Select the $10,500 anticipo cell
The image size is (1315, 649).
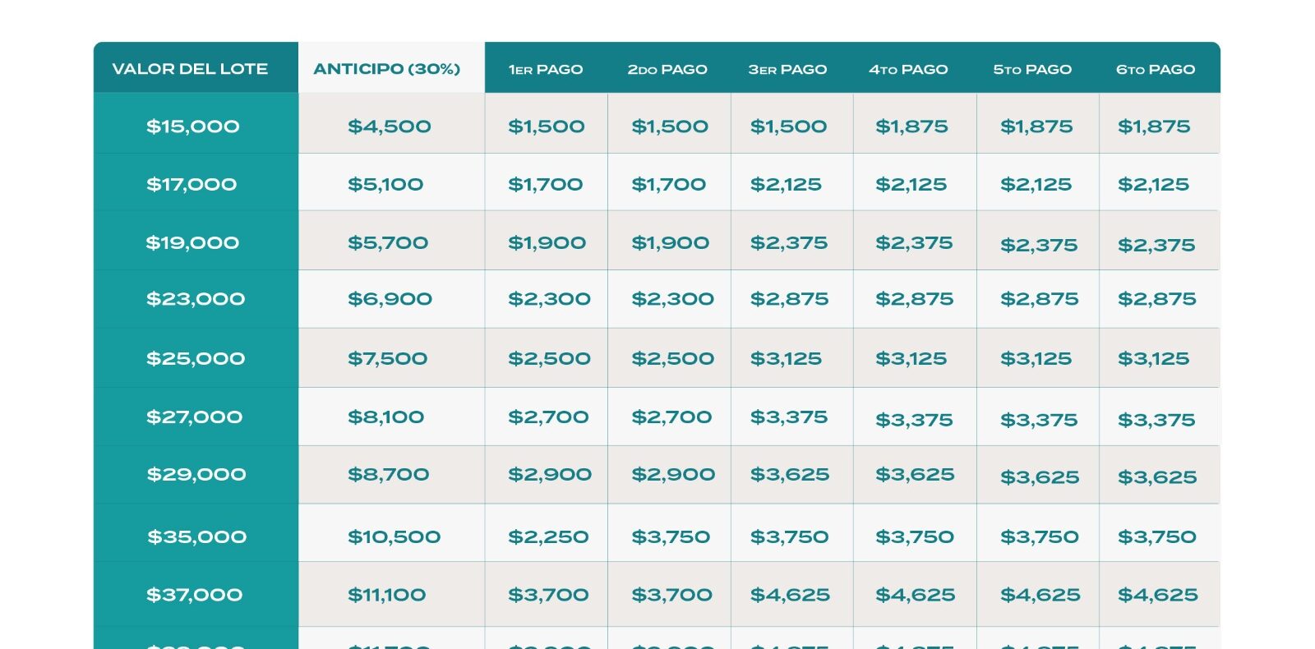[391, 533]
